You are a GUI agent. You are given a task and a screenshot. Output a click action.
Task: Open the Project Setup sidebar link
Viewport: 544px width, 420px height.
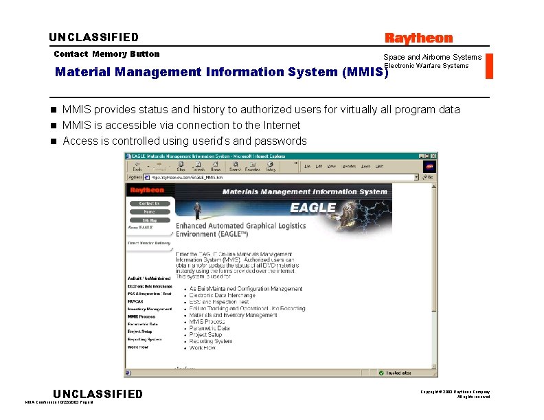coord(140,331)
